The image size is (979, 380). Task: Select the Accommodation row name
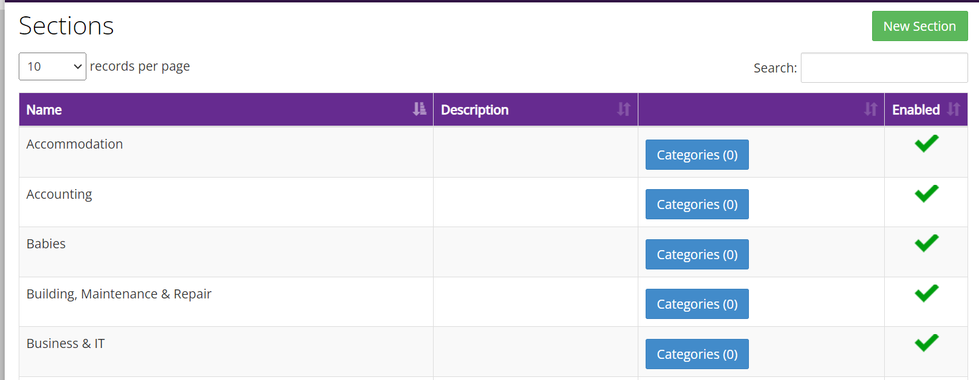point(75,144)
